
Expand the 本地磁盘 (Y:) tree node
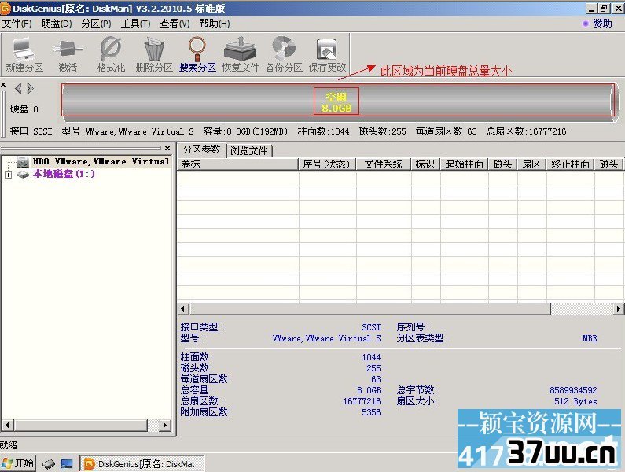[x=8, y=175]
